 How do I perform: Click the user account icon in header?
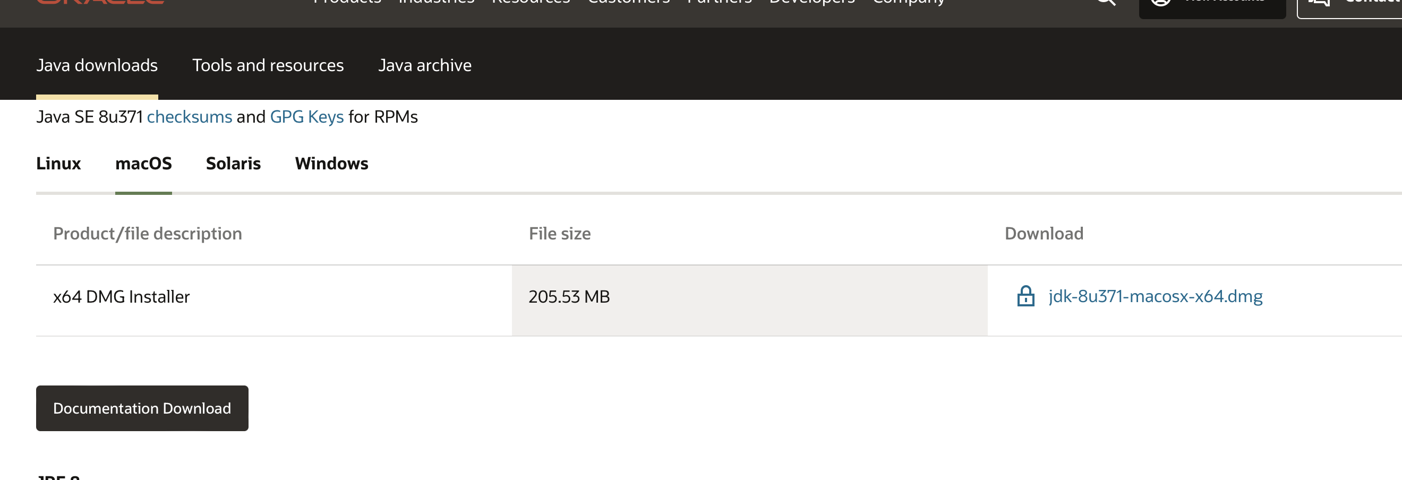(x=1160, y=2)
